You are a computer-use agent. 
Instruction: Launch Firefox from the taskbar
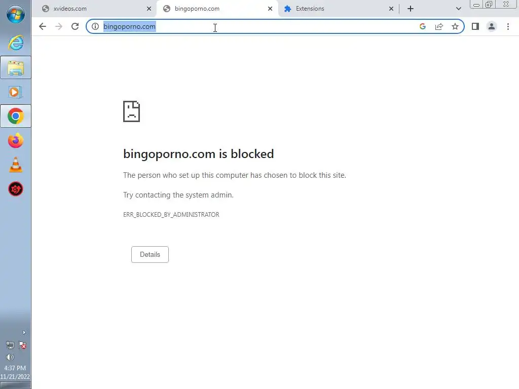click(16, 141)
